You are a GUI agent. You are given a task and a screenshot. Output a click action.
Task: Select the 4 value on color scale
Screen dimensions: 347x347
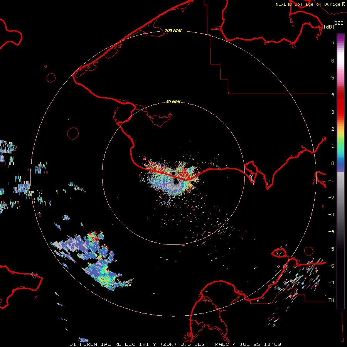333,95
